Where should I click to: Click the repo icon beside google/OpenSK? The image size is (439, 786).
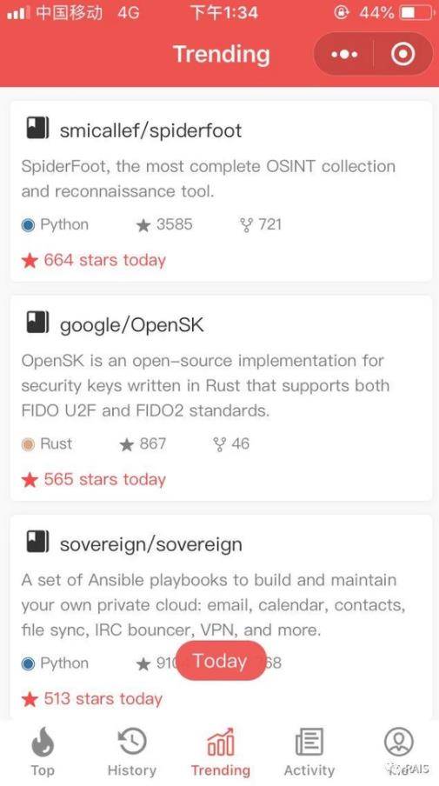coord(37,323)
